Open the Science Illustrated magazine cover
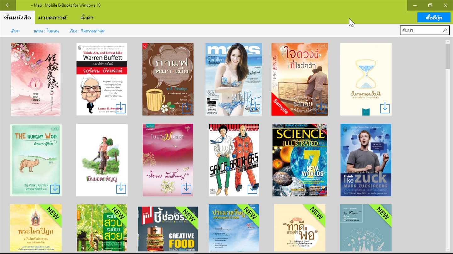453x254 pixels. coord(300,160)
